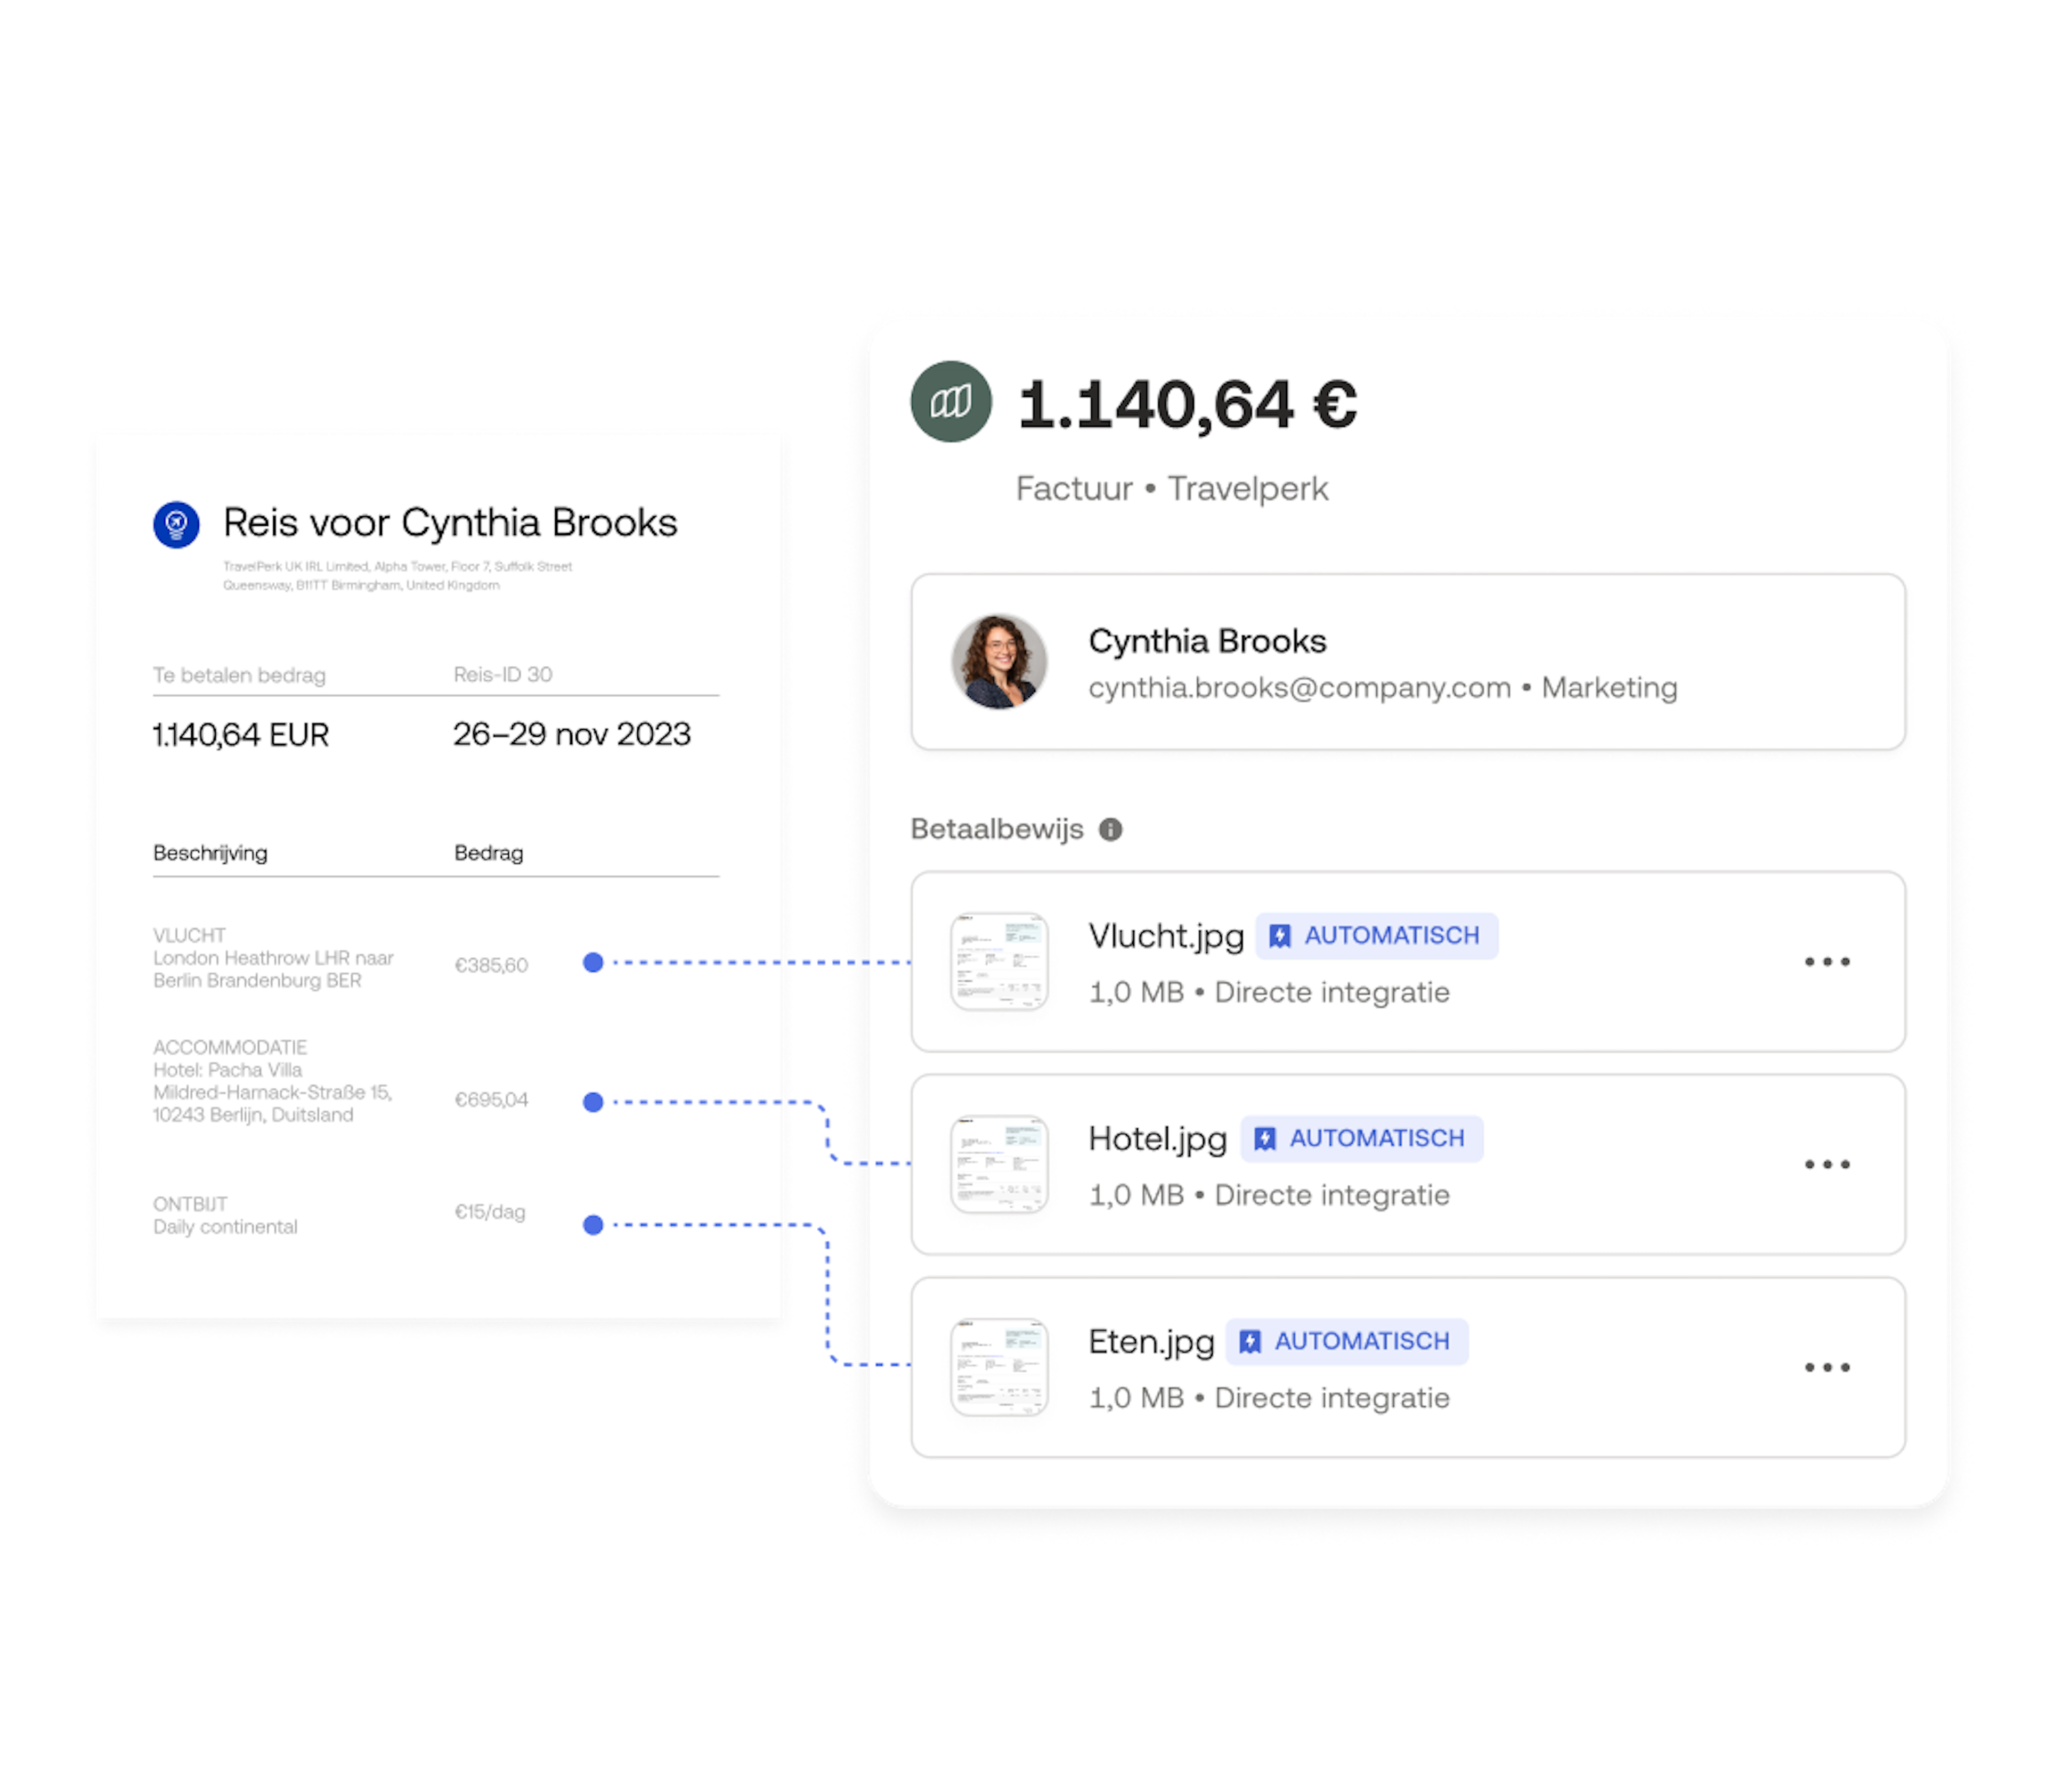2046x1792 pixels.
Task: Click Cynthia Brooks' profile photo
Action: pyautogui.click(x=998, y=662)
